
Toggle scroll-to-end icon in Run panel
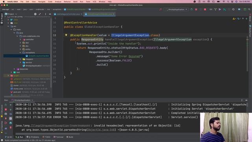point(11,118)
